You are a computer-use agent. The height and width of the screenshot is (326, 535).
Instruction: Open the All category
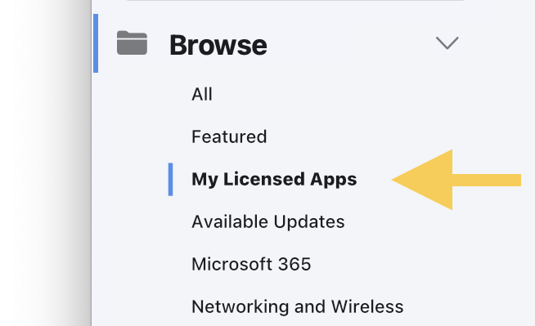202,94
